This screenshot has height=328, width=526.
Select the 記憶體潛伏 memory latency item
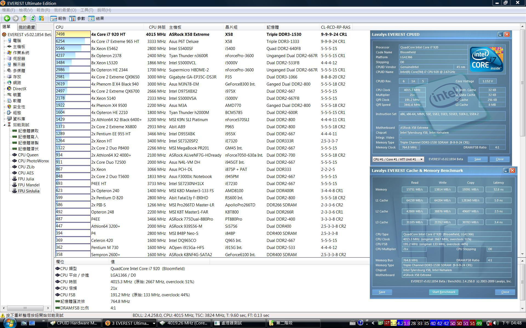tap(28, 149)
